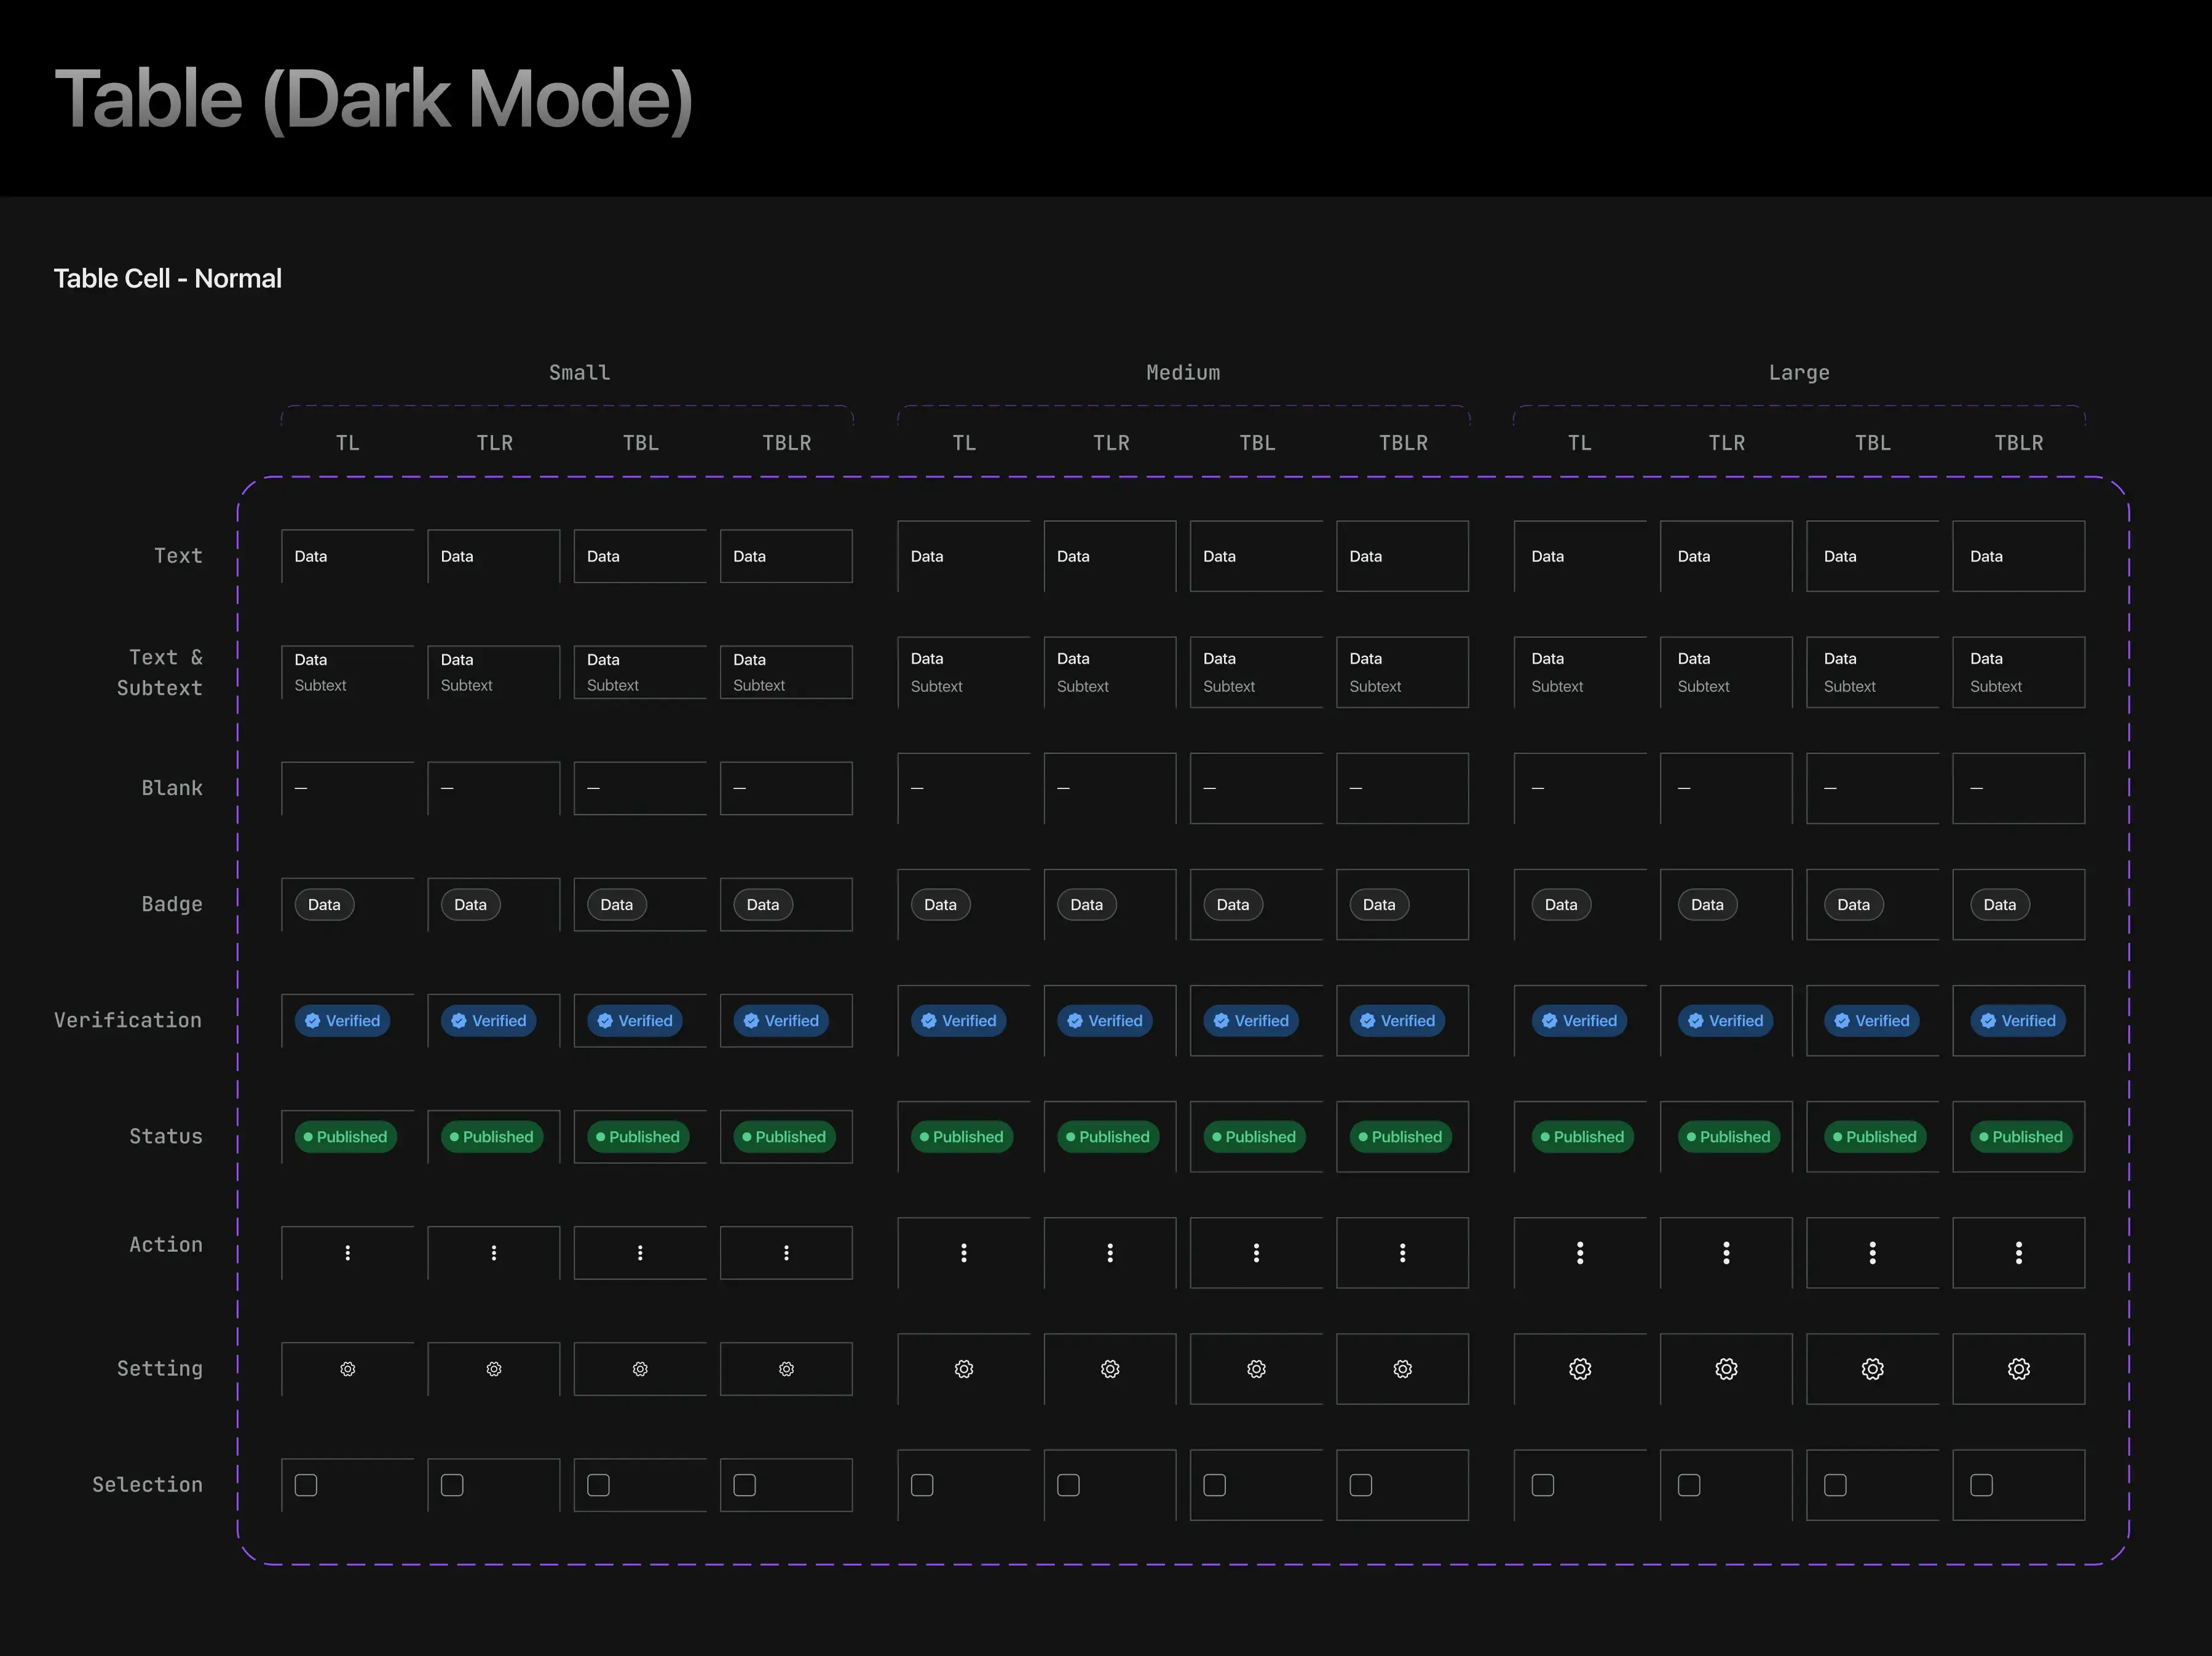This screenshot has height=1656, width=2212.
Task: Open the three-dot Action menu in Small TBLR cell
Action: (786, 1252)
